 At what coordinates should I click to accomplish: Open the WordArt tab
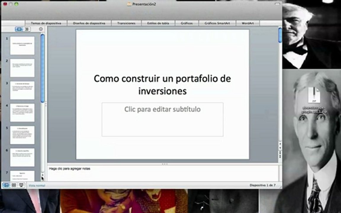[248, 23]
